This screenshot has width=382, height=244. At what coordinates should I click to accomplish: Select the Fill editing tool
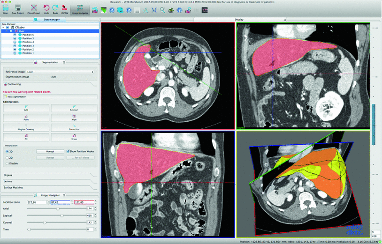(x=26, y=137)
